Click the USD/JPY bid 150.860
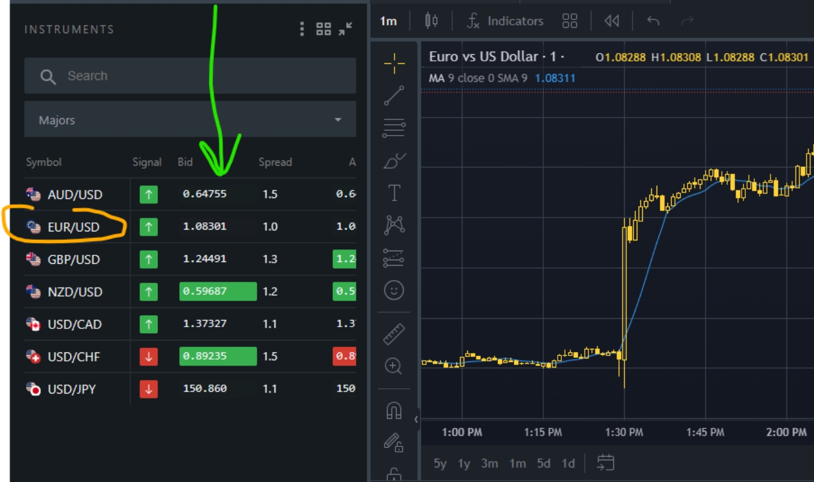The width and height of the screenshot is (814, 482). tap(205, 389)
